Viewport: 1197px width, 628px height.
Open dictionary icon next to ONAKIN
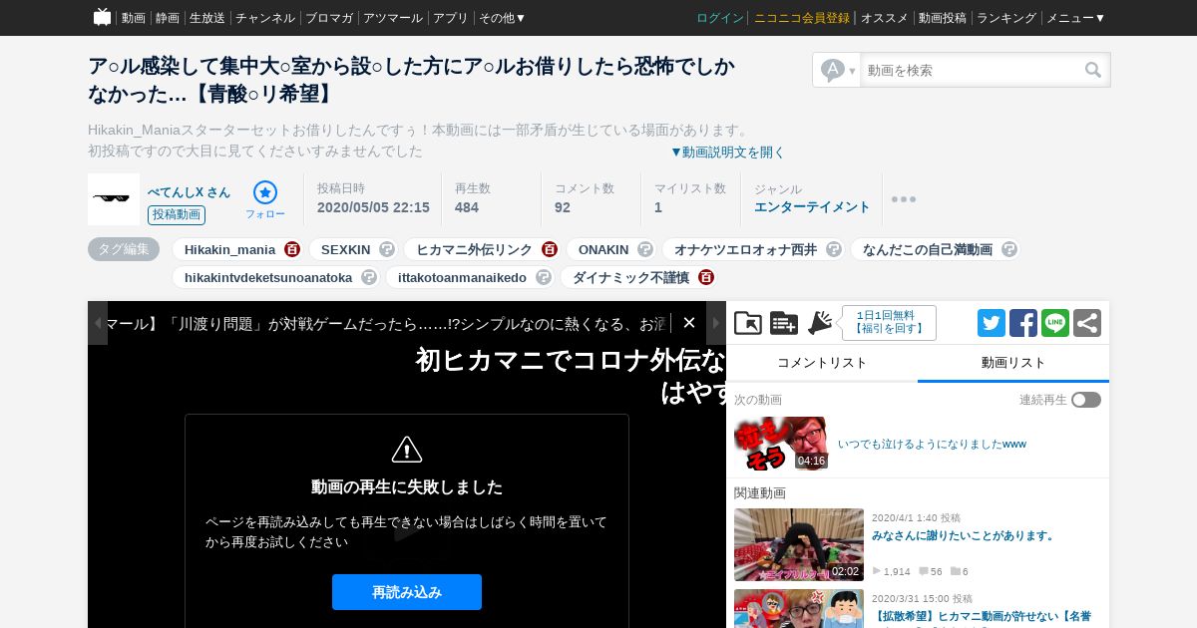(x=645, y=249)
